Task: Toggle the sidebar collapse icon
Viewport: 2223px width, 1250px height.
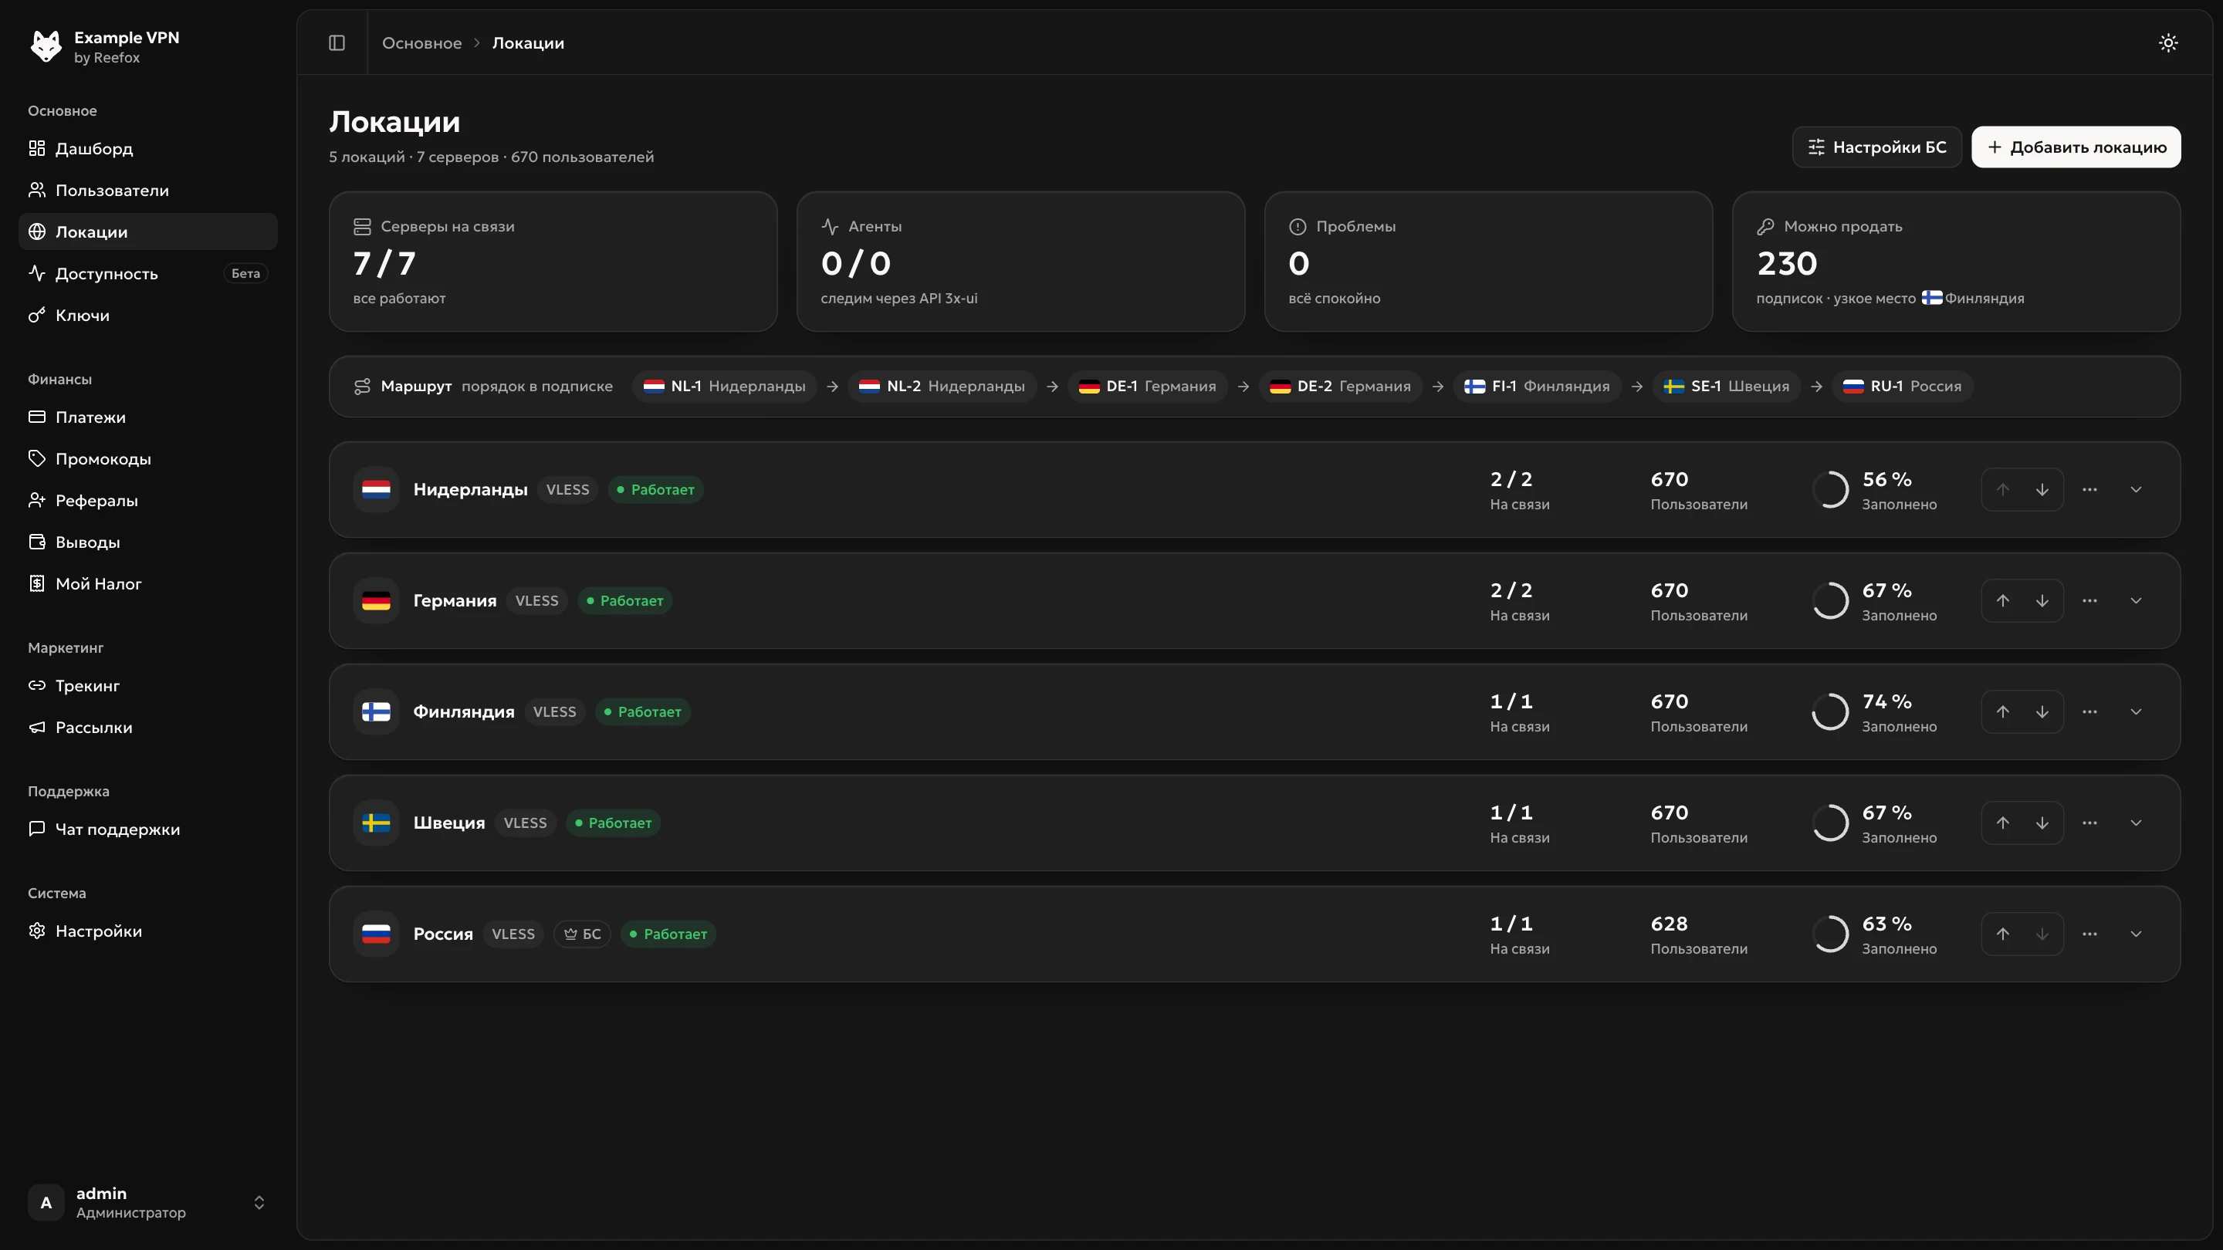Action: [337, 42]
